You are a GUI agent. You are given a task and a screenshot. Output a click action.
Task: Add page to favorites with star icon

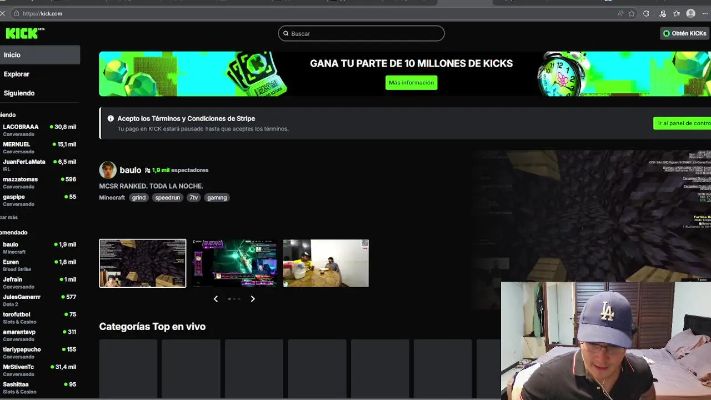tap(632, 13)
